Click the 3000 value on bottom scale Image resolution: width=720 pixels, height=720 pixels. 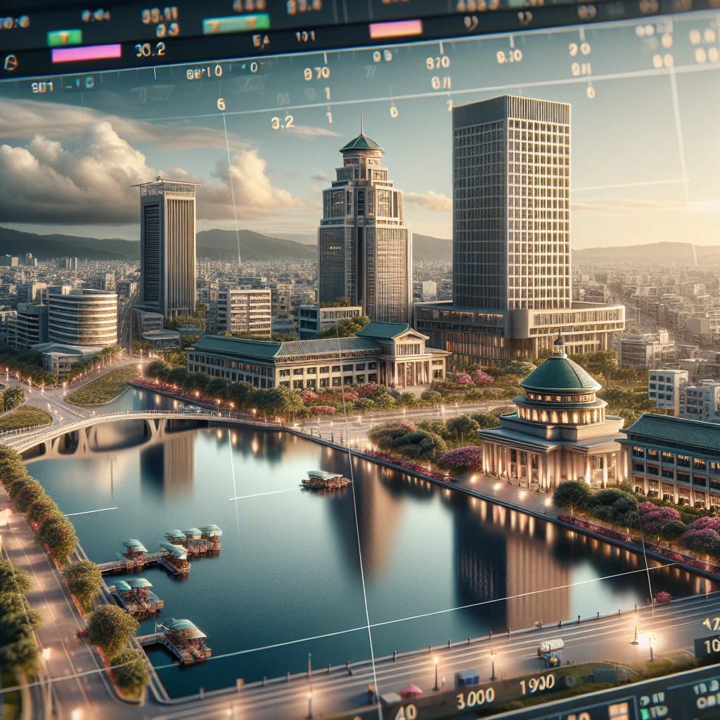click(x=476, y=697)
